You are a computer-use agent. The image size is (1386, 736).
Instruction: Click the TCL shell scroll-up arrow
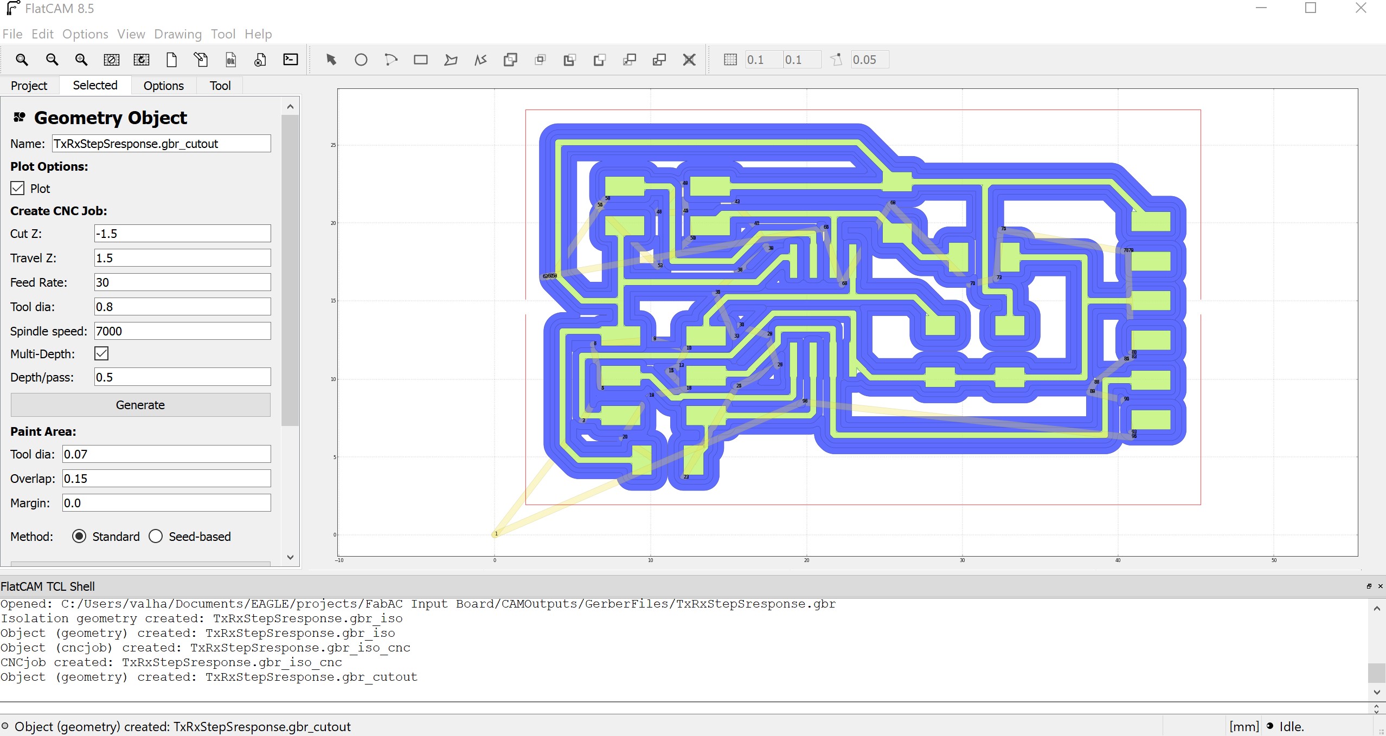tap(1376, 609)
